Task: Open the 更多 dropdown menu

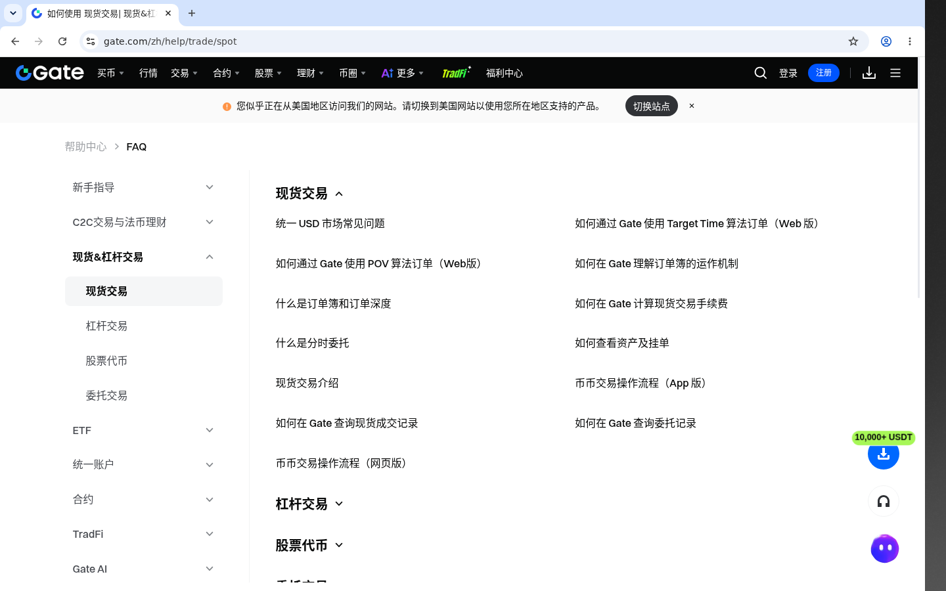Action: pos(403,73)
